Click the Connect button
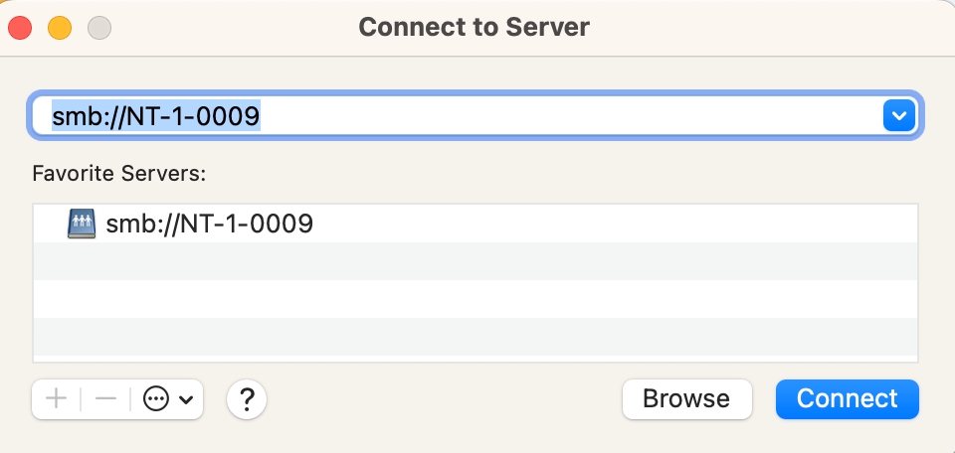Viewport: 955px width, 453px height. 847,399
